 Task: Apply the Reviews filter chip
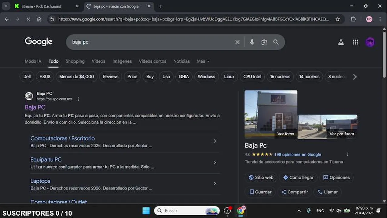(111, 77)
